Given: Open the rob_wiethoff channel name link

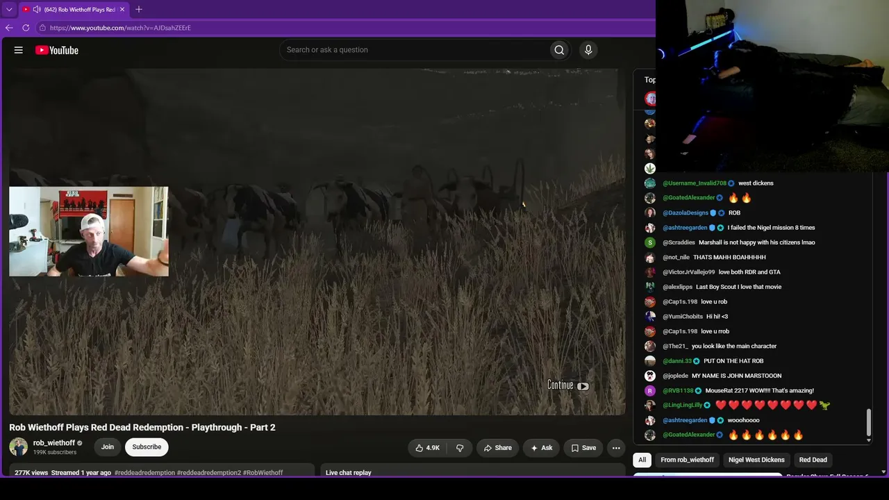Looking at the screenshot, I should [x=54, y=443].
